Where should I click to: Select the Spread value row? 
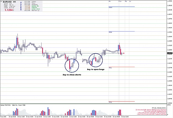[8, 4]
